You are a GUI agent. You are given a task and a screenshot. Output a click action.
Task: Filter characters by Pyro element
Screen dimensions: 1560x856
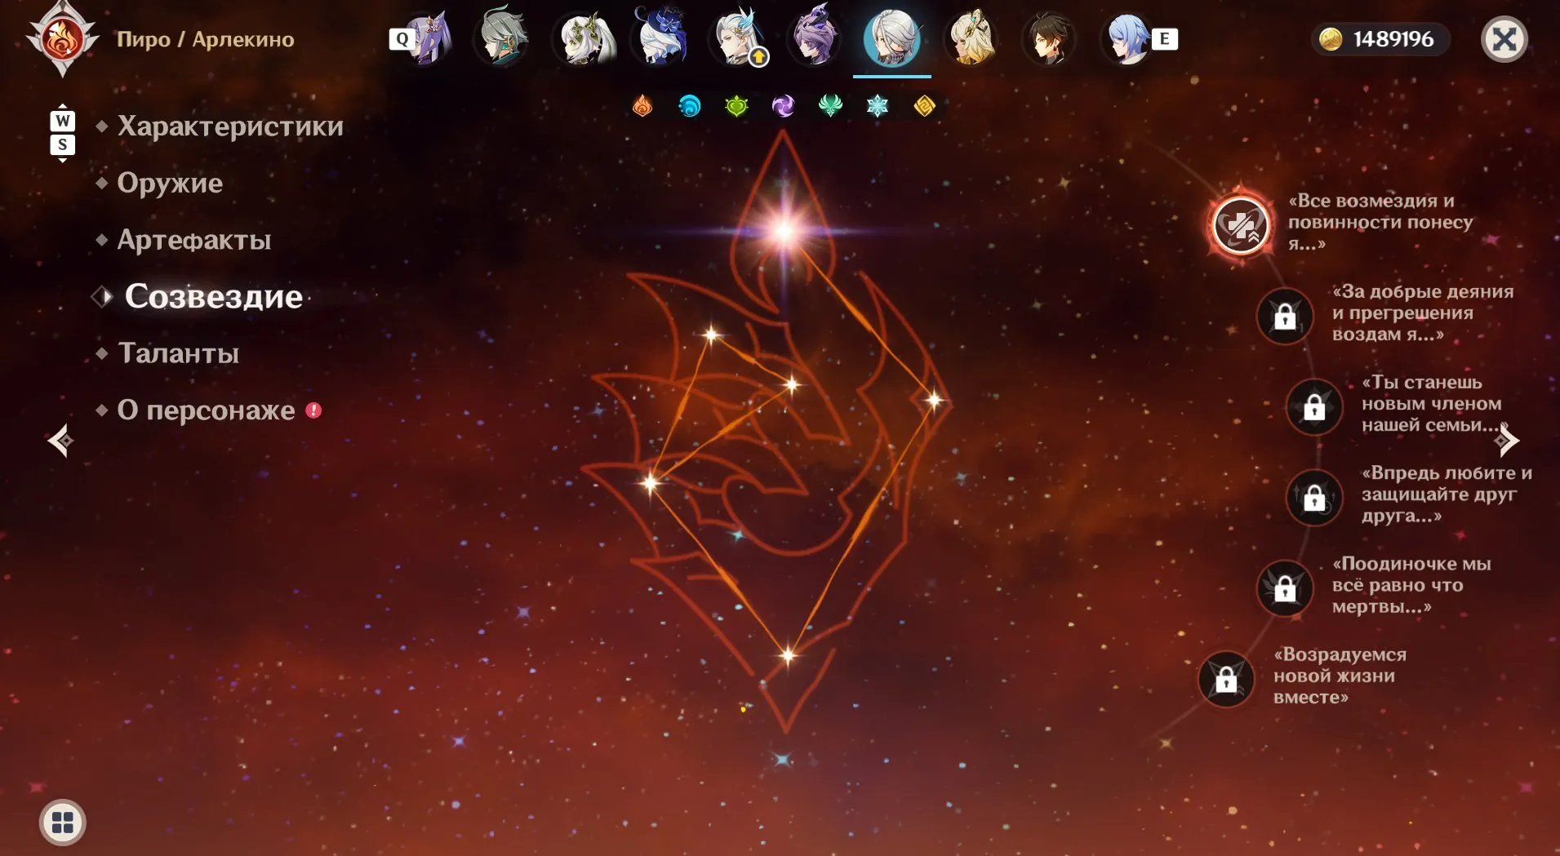click(642, 105)
